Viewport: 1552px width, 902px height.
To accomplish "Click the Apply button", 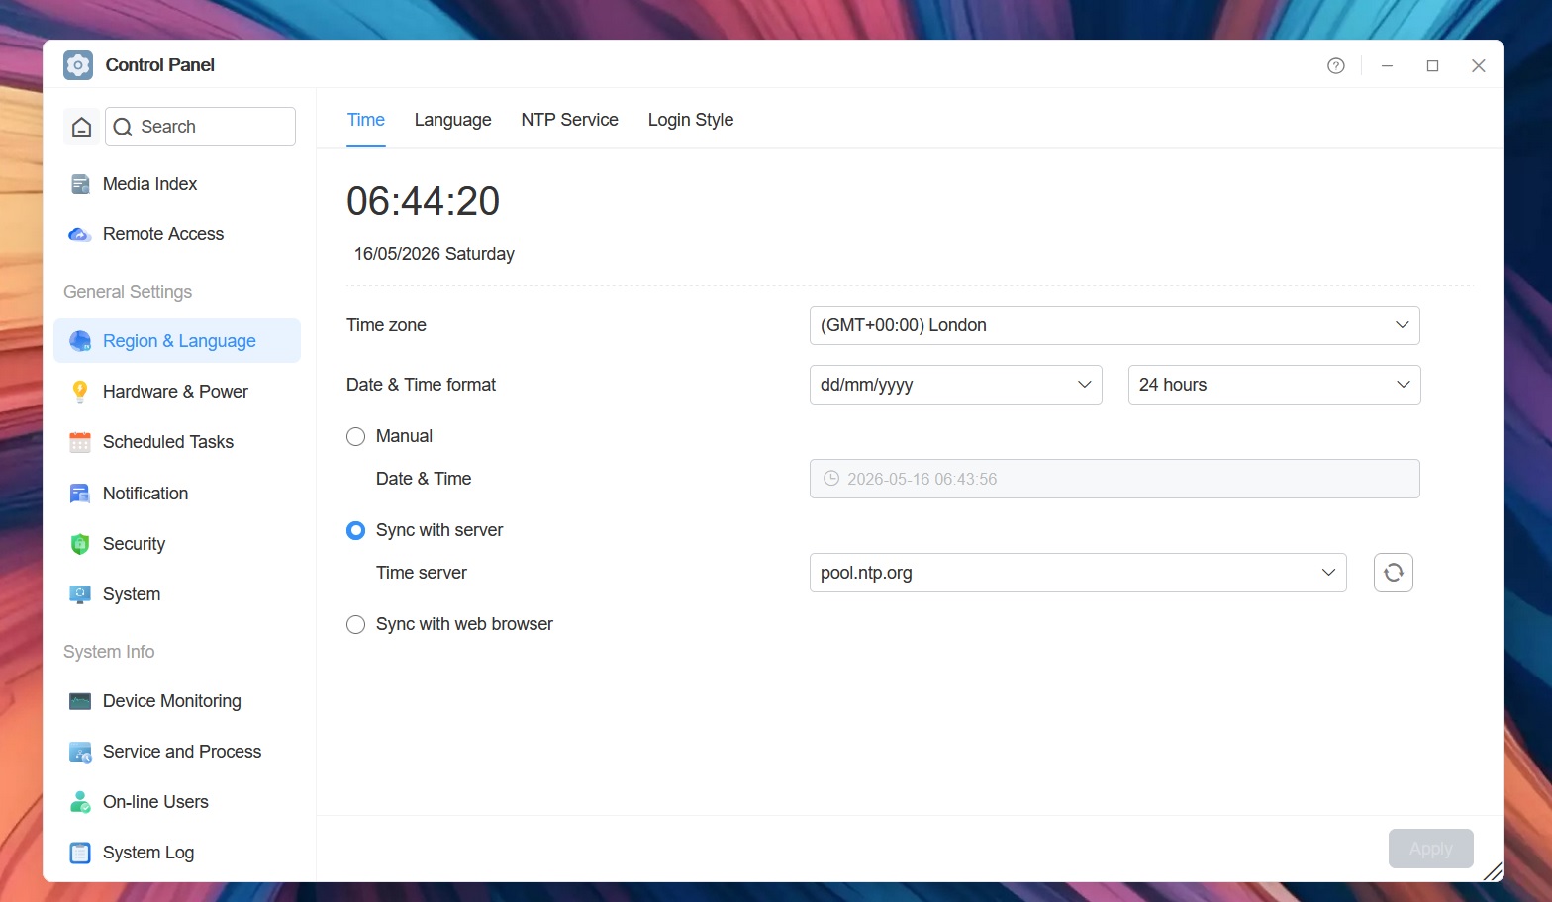I will (1430, 849).
